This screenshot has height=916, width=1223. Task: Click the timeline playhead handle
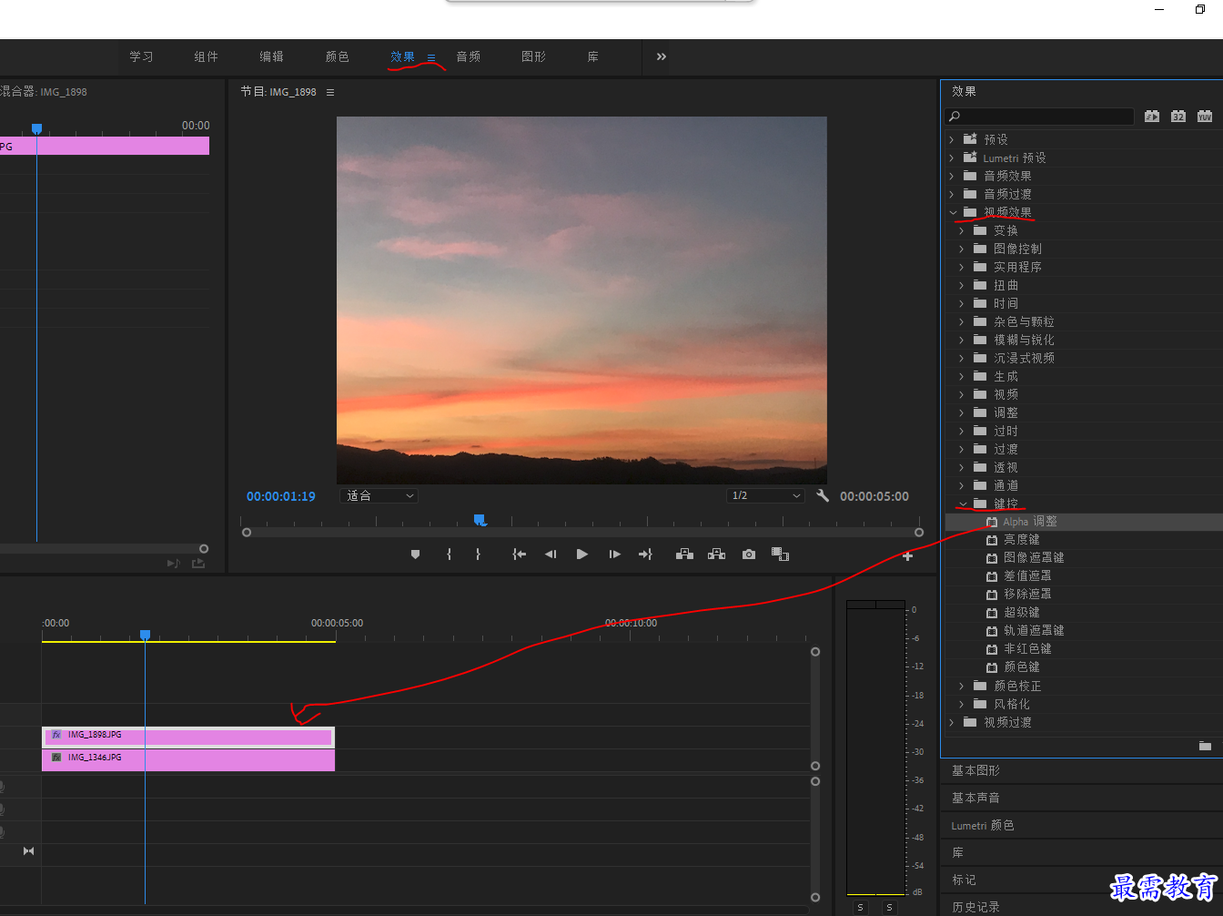(145, 635)
